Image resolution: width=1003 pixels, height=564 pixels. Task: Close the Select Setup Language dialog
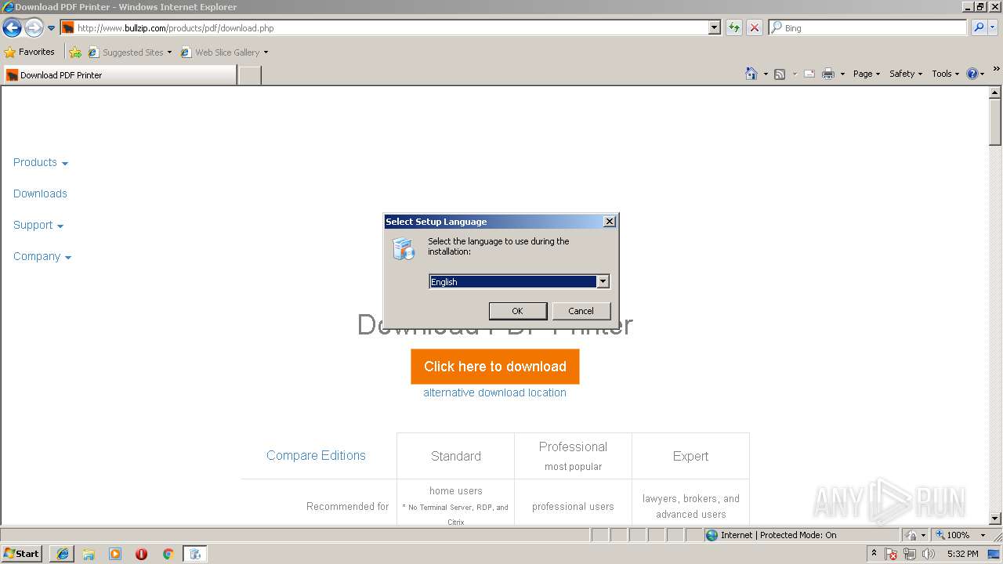(610, 222)
